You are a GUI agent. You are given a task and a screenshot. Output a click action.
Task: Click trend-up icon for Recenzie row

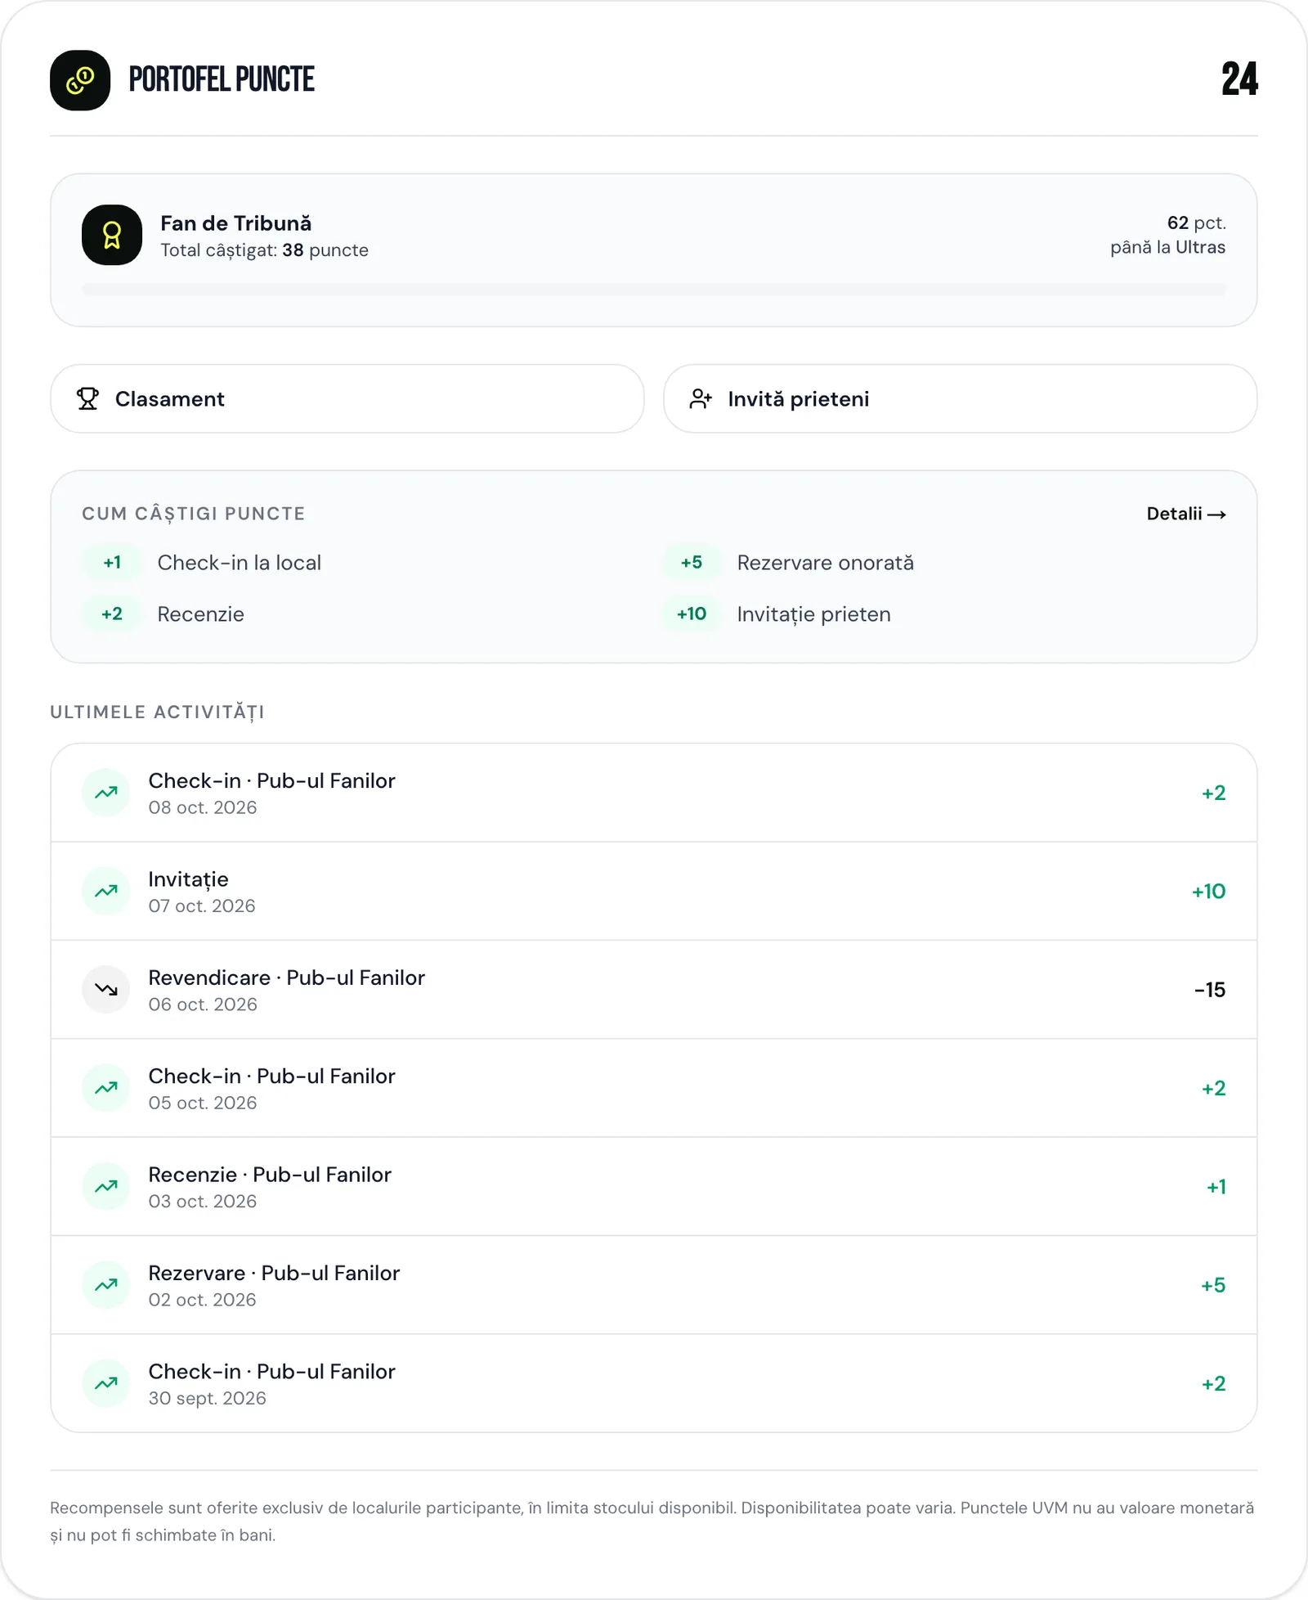click(106, 1186)
